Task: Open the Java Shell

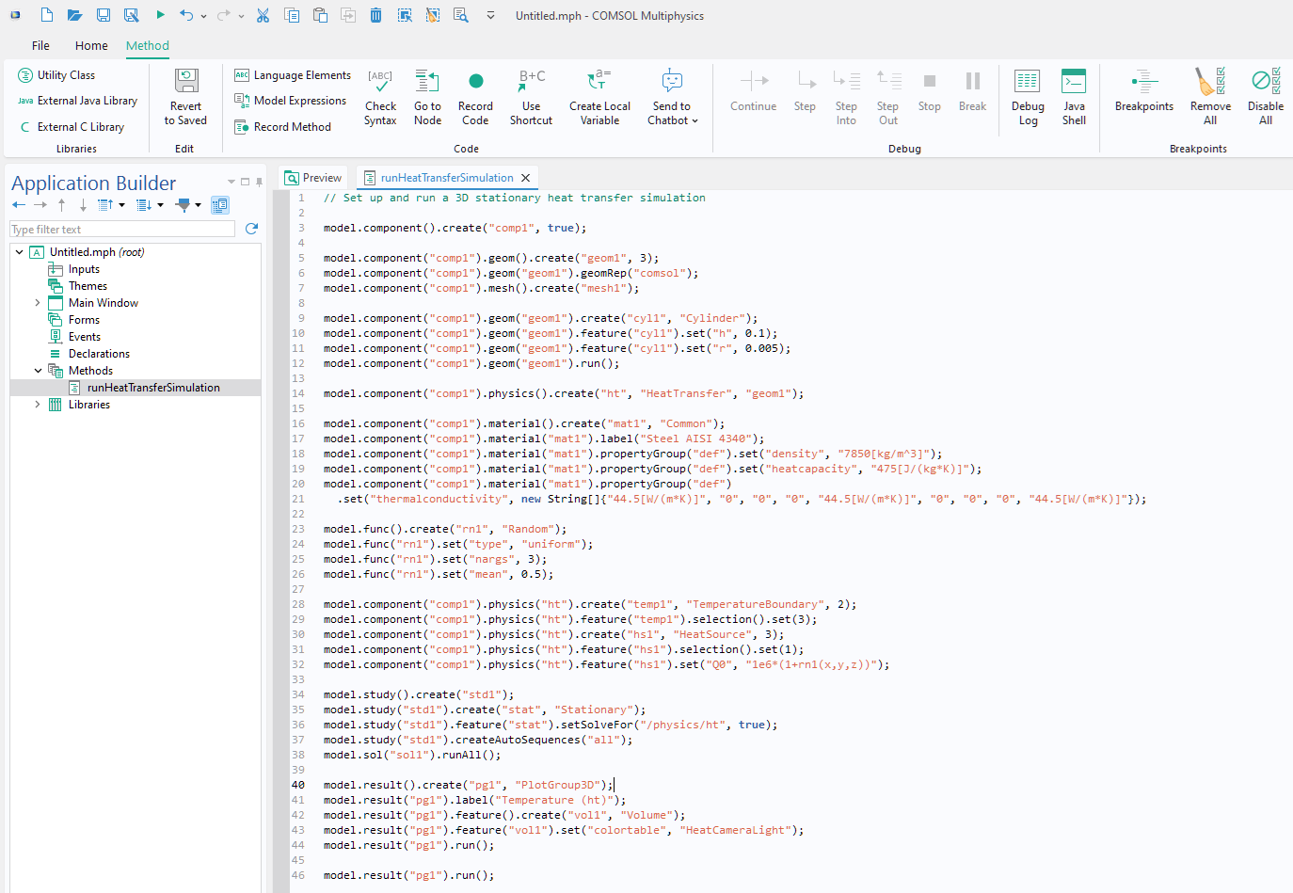Action: (1074, 97)
